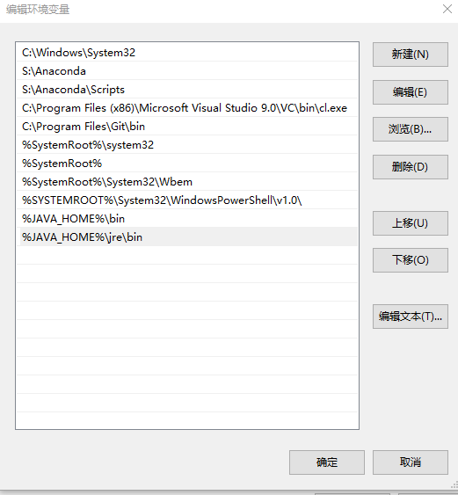Viewport: 458px width, 495px height.
Task: Select the WindowsPowerShell\v1.0\ path row
Action: point(187,200)
